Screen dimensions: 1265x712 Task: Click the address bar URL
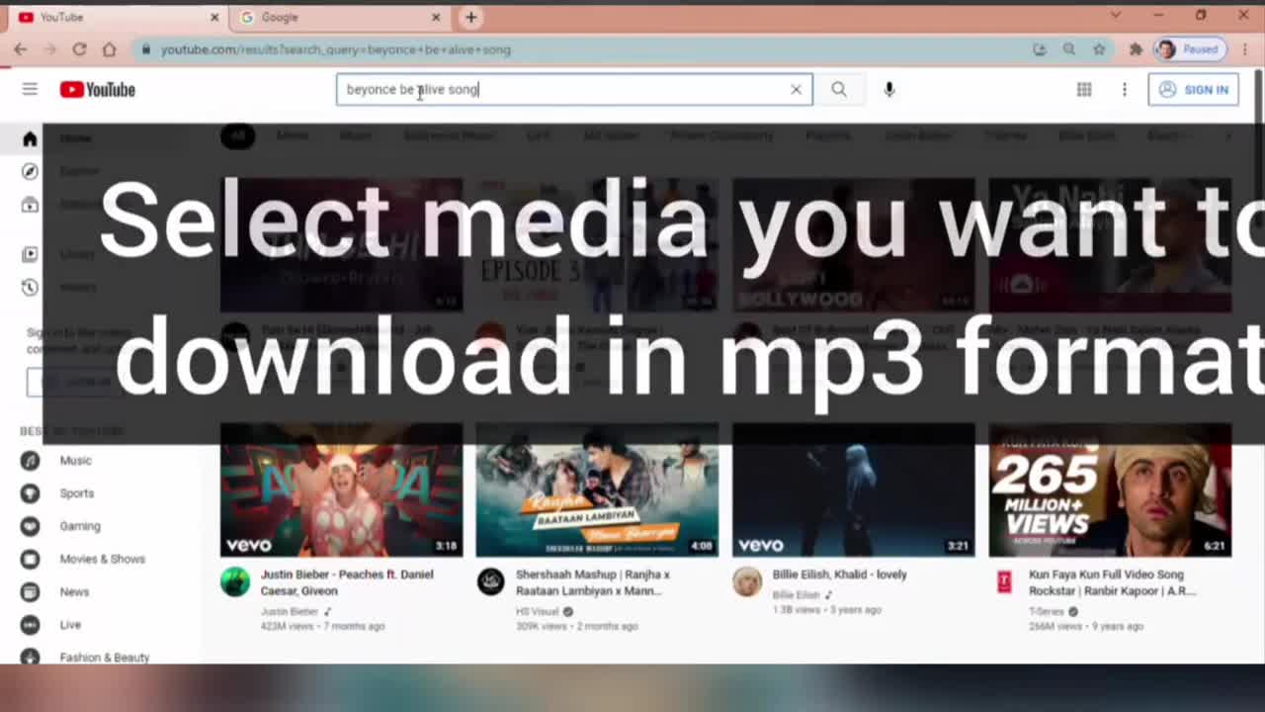tap(336, 49)
